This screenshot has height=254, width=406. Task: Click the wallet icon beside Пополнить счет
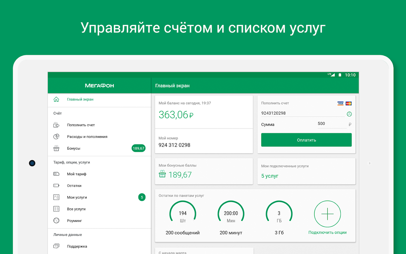(x=56, y=125)
